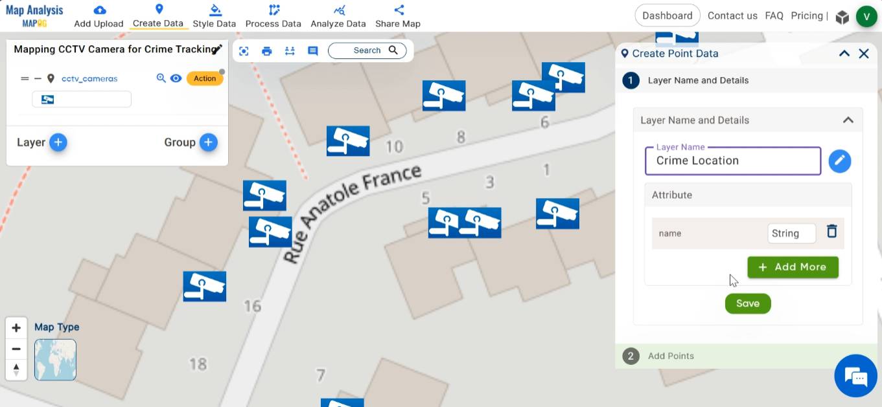Click the CCTV camera marker near number 10

coord(348,141)
